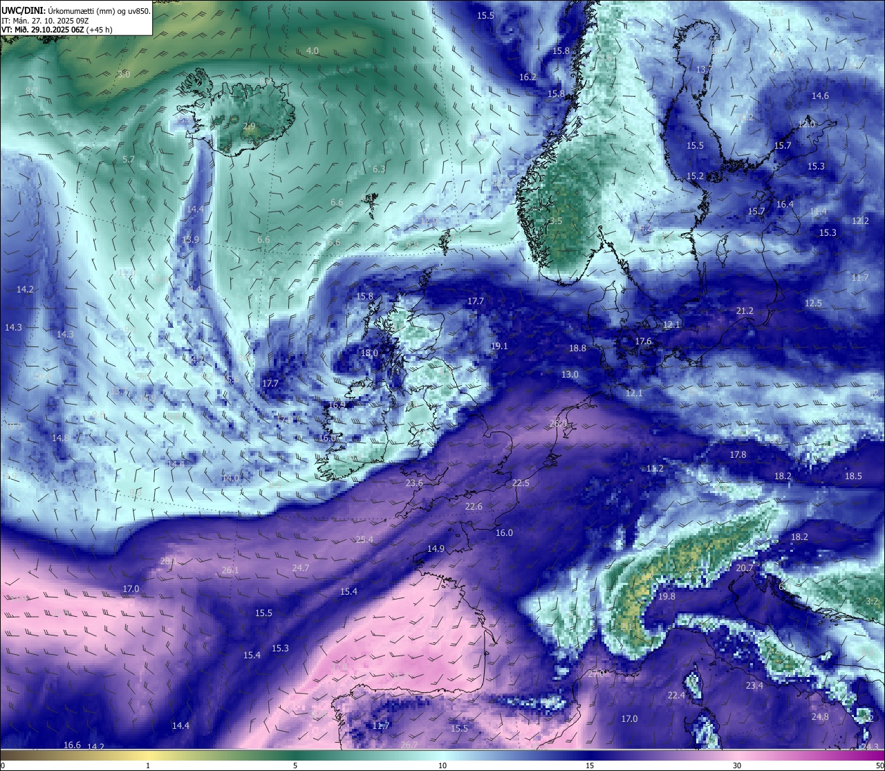Click the '12.2' map value
The width and height of the screenshot is (885, 771).
pos(860,221)
